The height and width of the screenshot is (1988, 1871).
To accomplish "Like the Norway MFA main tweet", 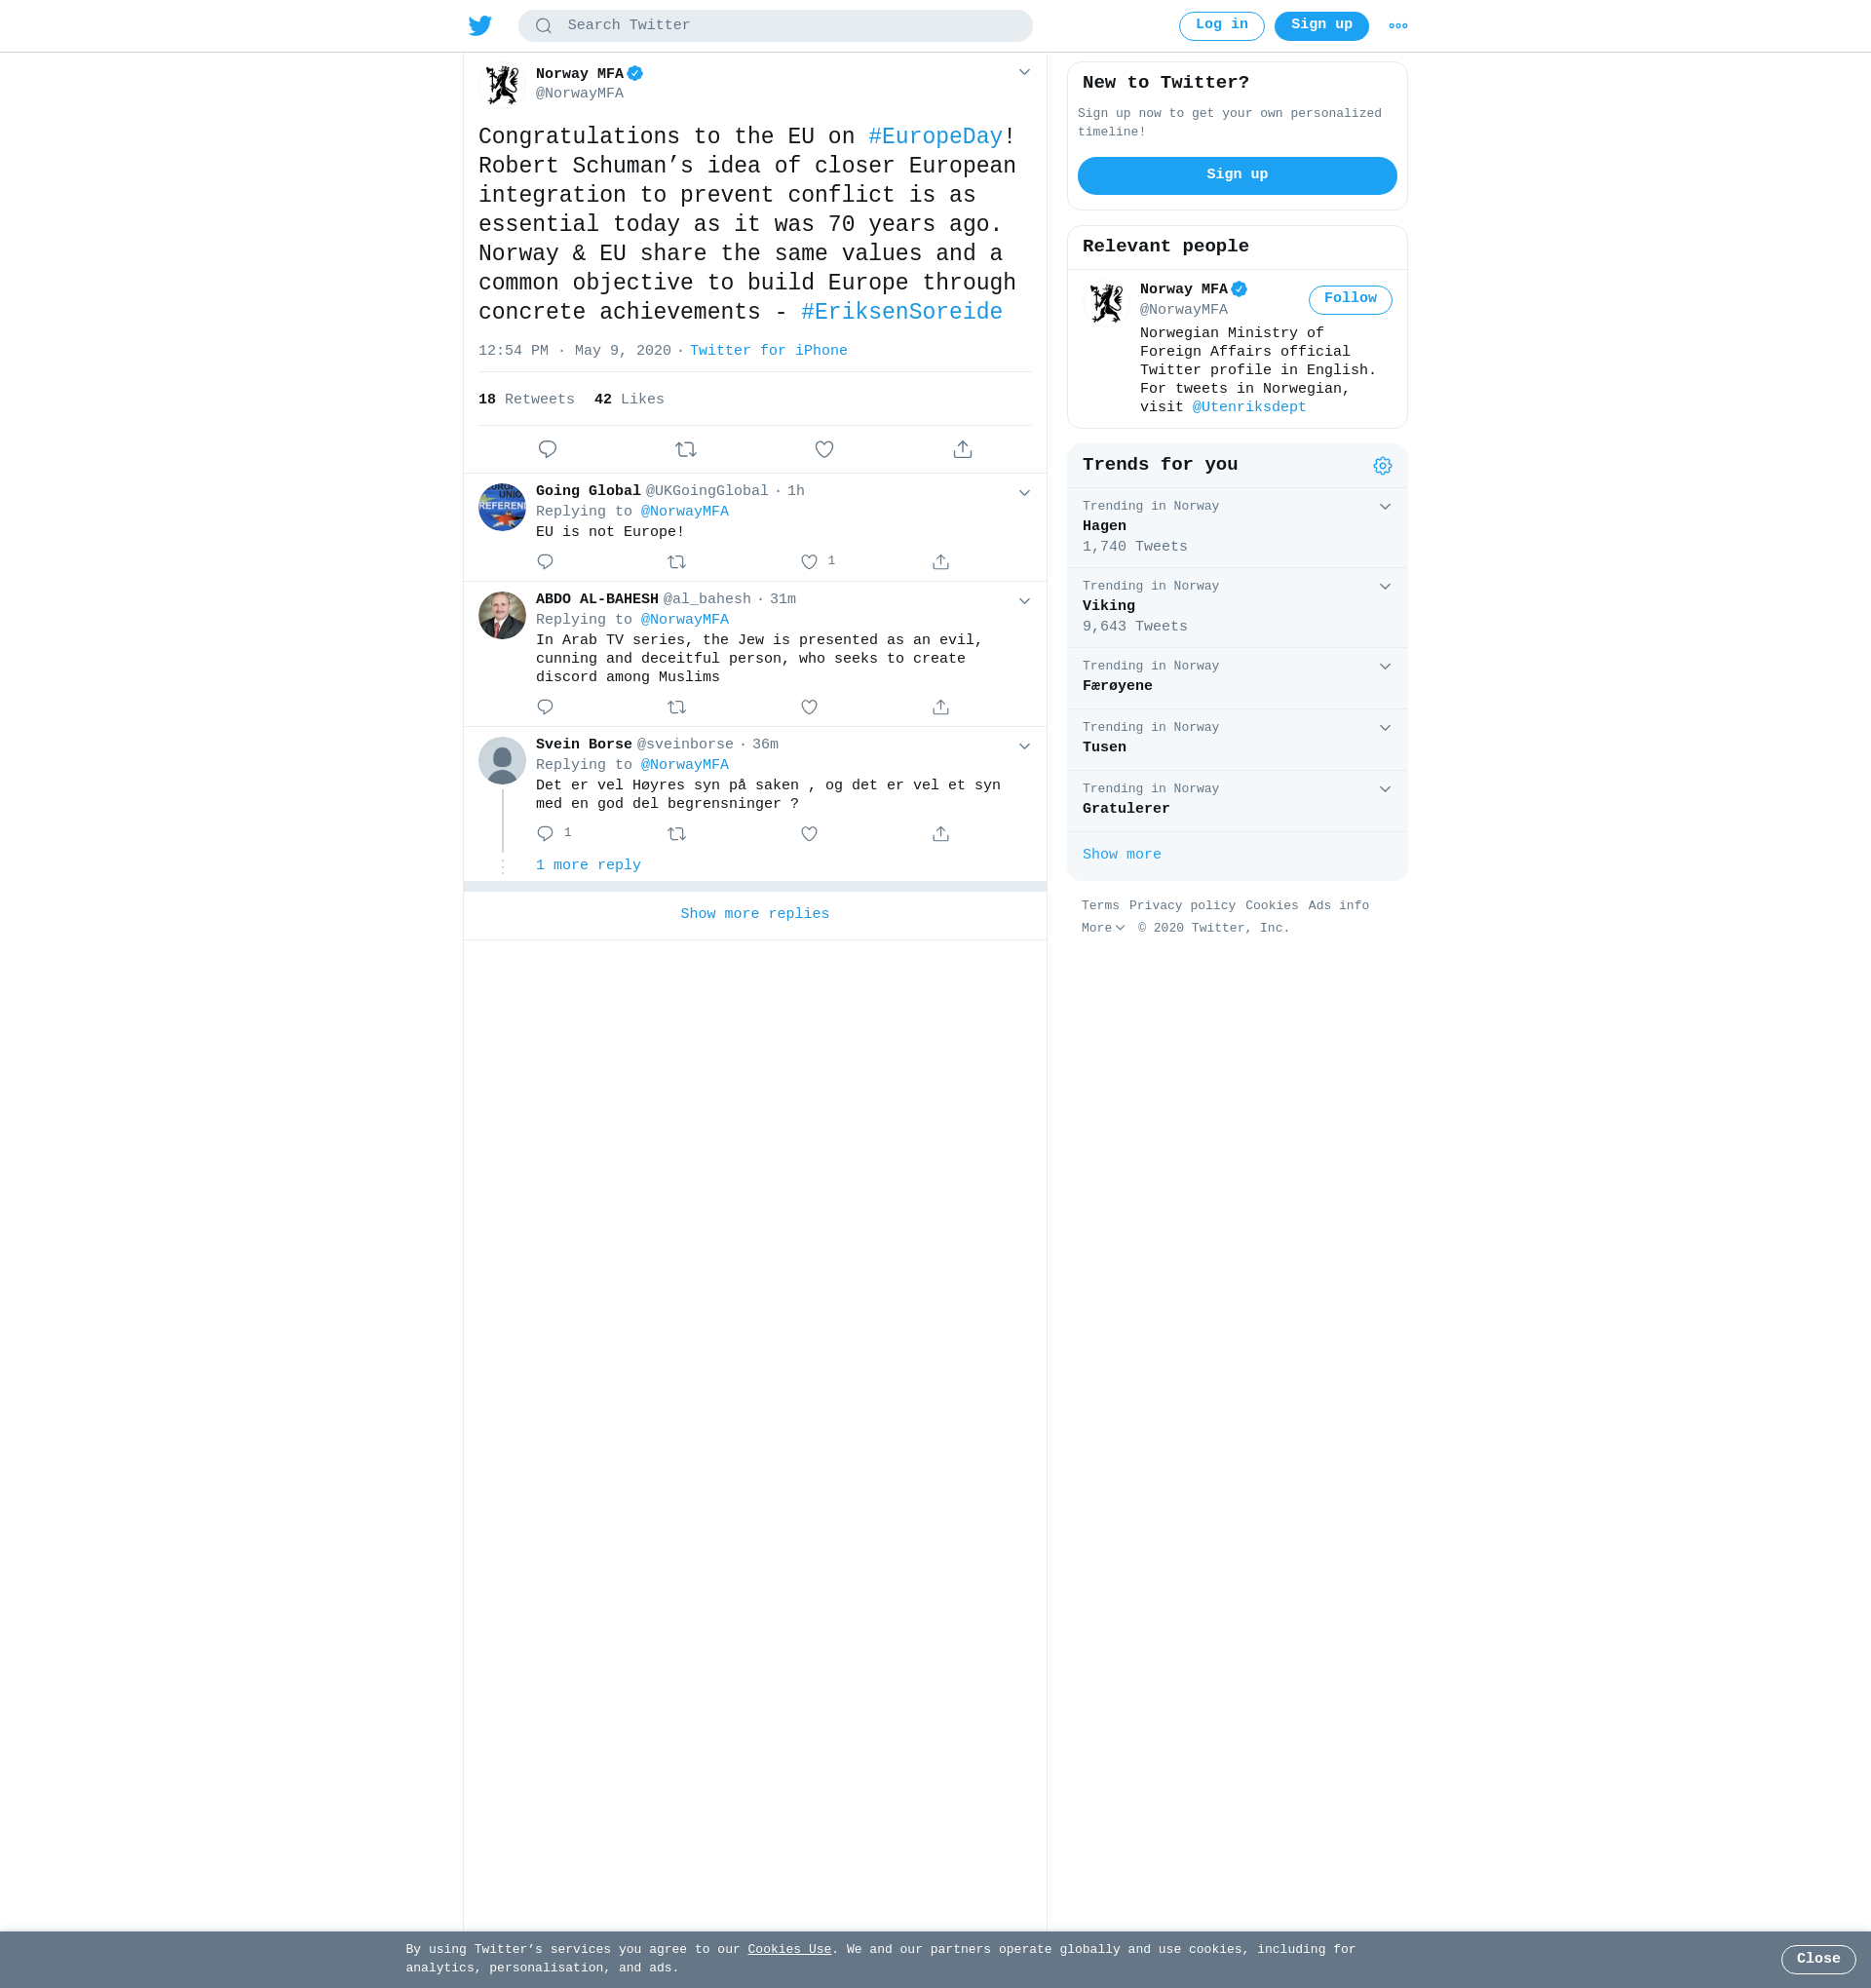I will [x=824, y=449].
